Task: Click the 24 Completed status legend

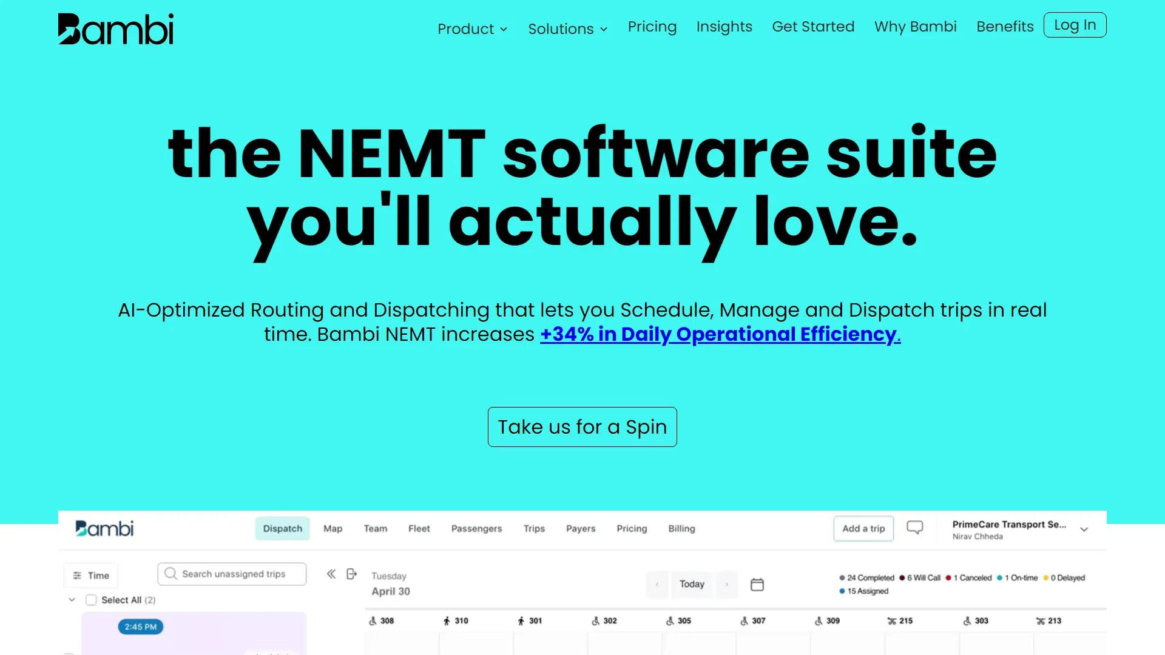Action: click(866, 578)
